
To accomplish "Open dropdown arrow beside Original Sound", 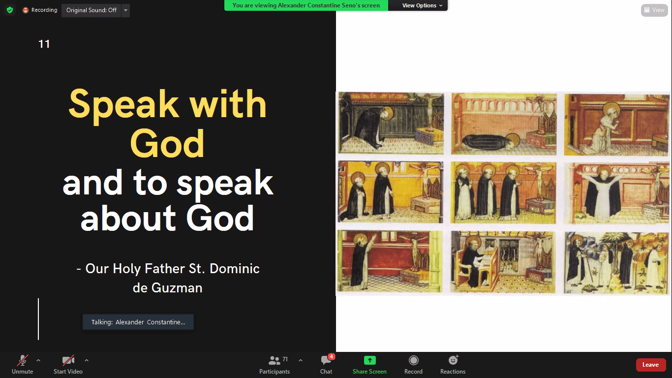I will pos(125,10).
